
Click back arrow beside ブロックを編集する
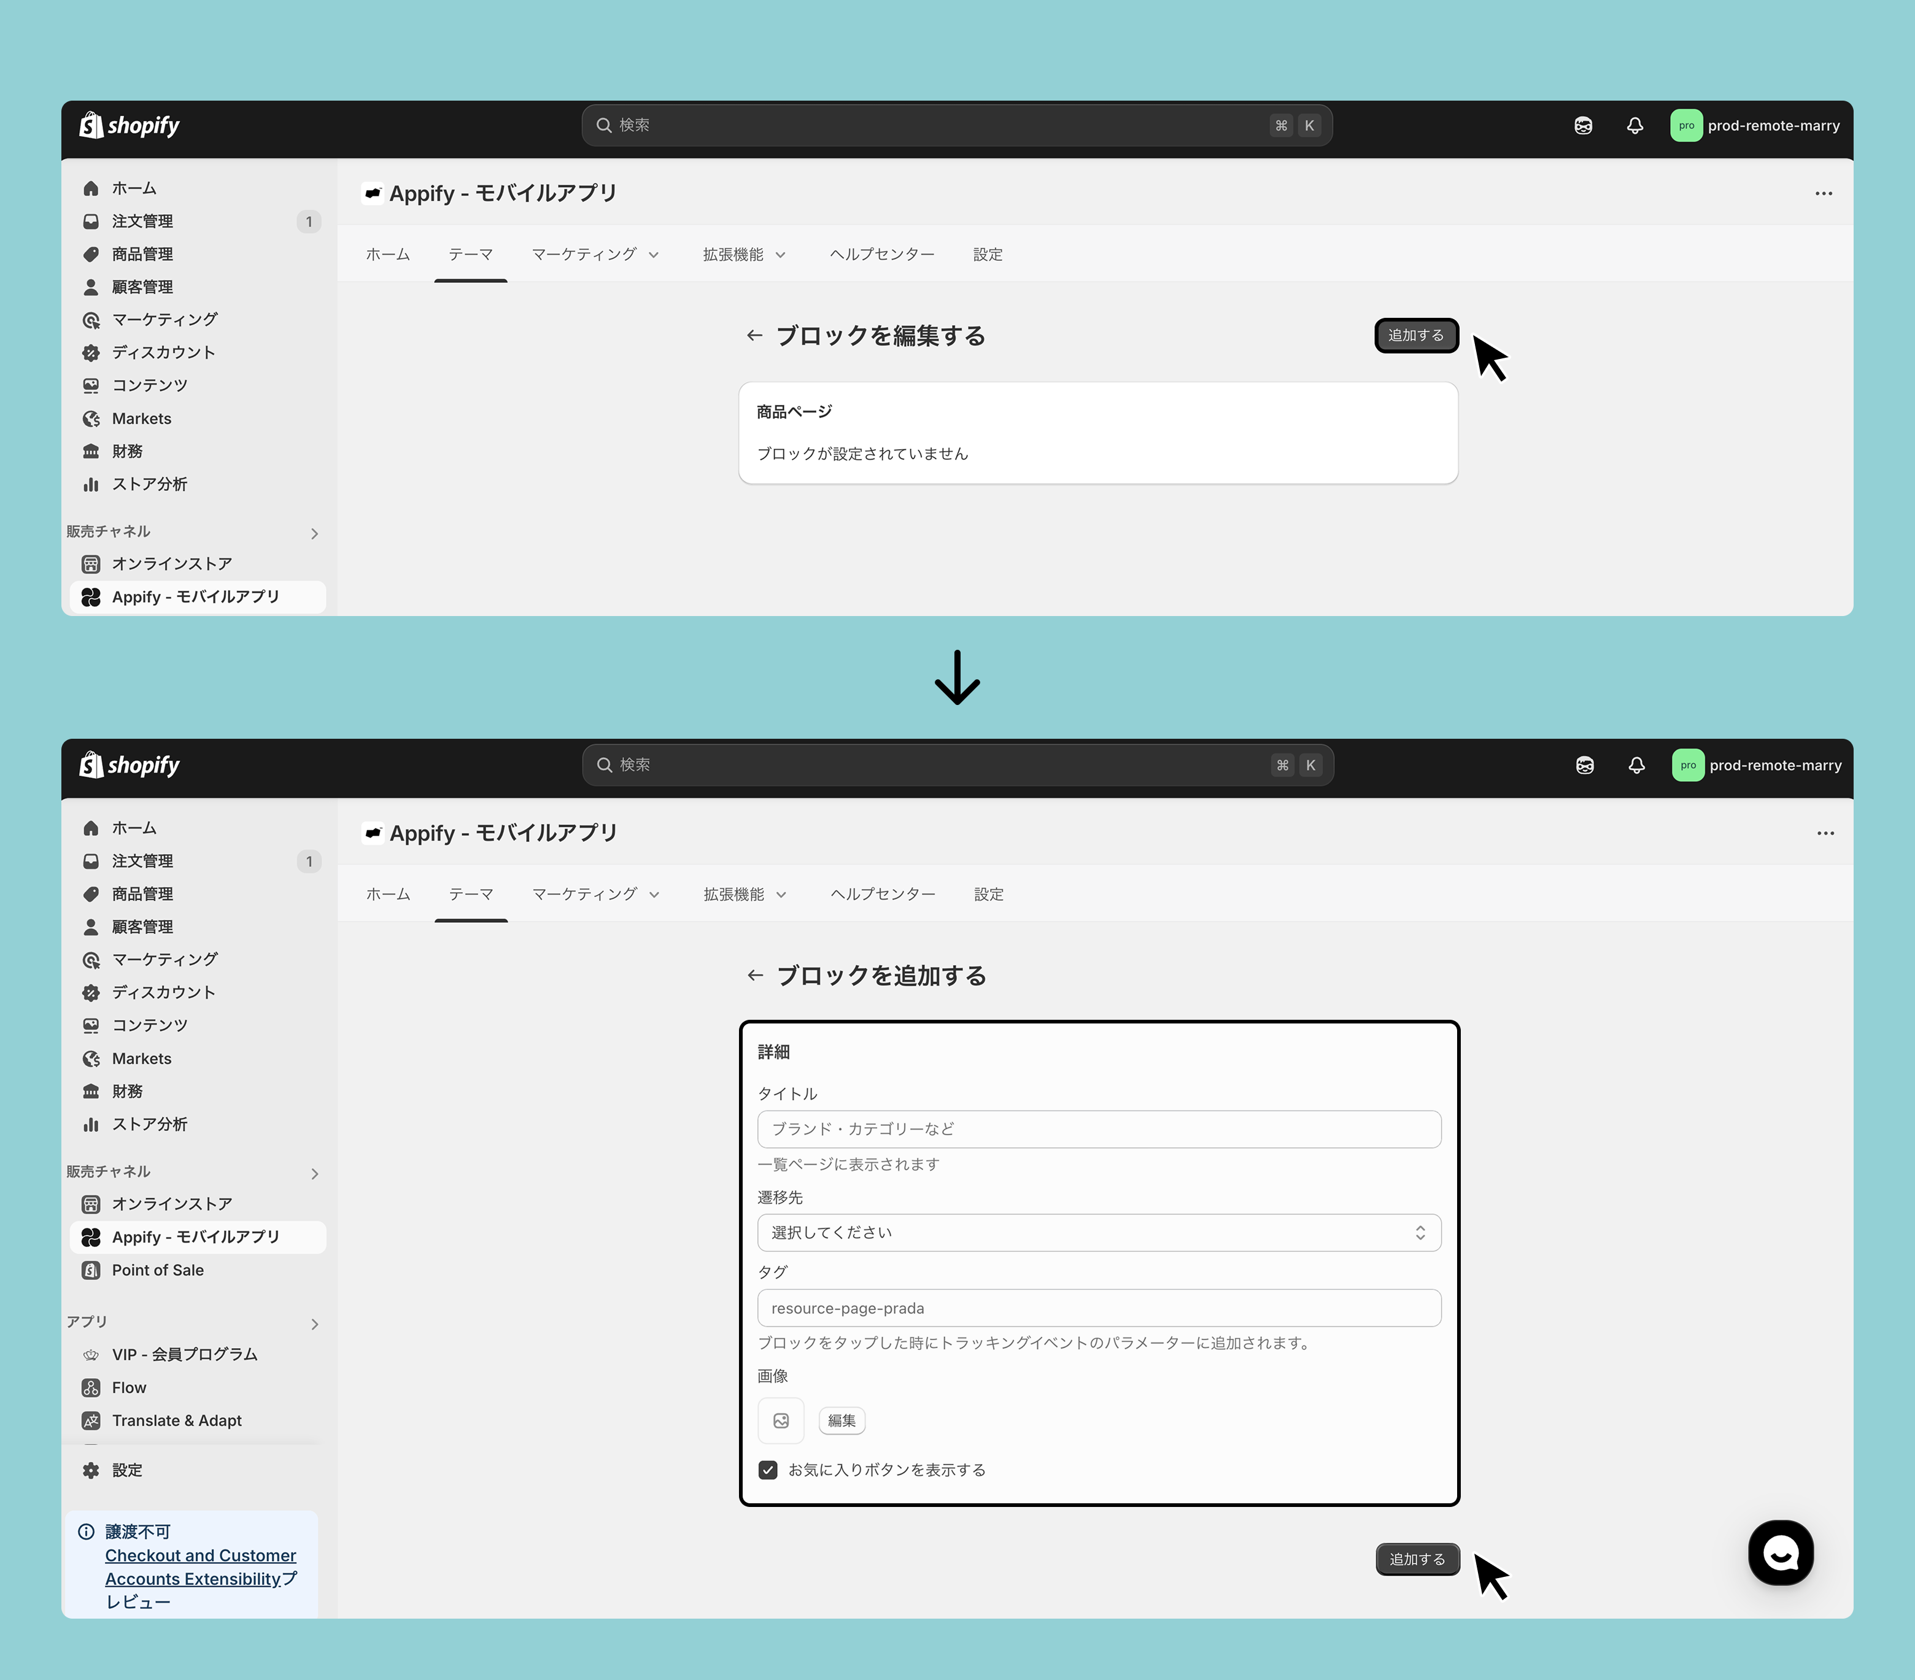pos(754,335)
